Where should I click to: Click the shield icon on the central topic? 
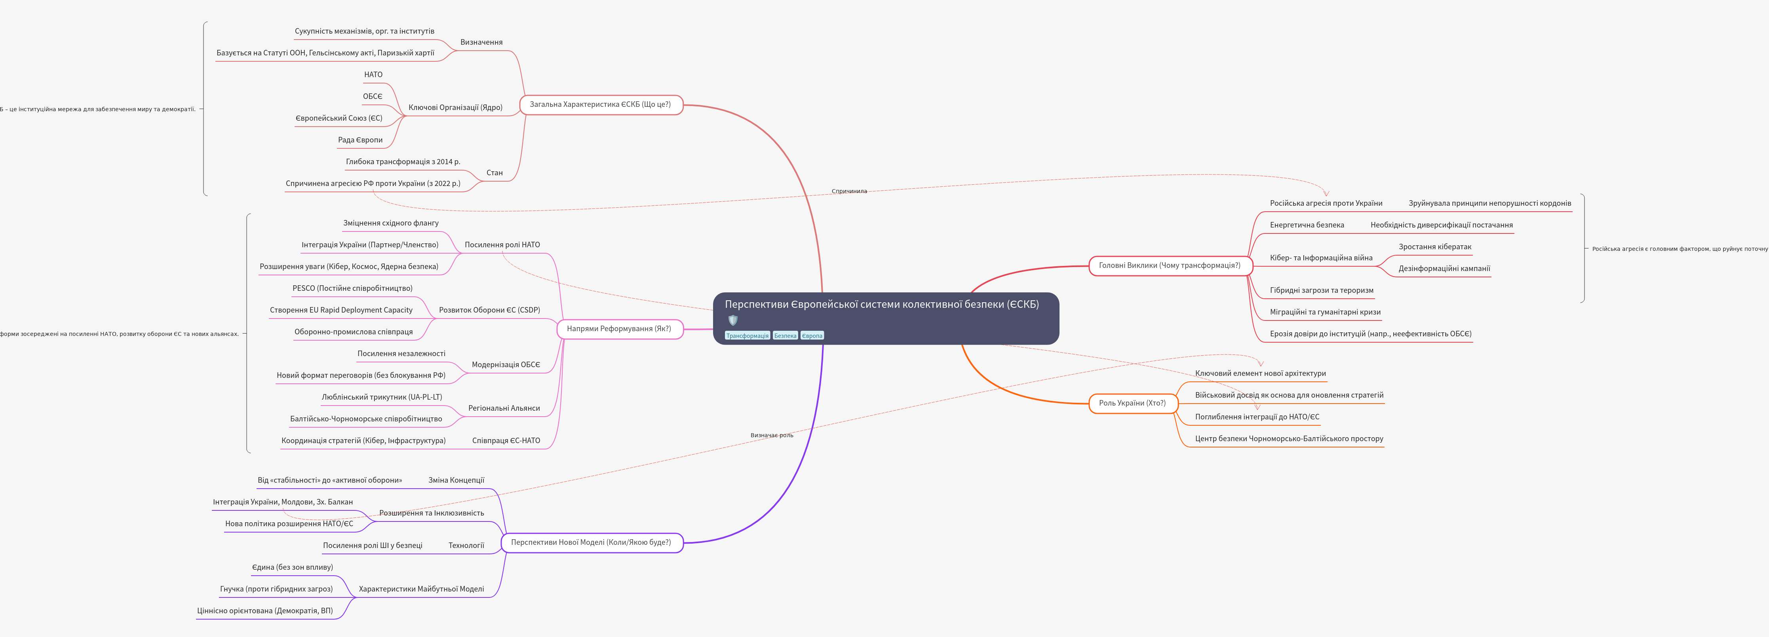pyautogui.click(x=733, y=320)
